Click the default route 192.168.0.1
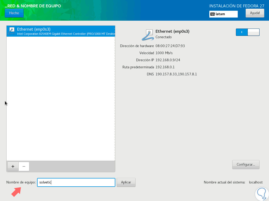Image resolution: width=269 pixels, height=201 pixels. coord(165,67)
